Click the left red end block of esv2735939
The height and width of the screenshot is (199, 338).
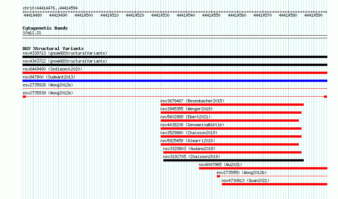click(24, 97)
